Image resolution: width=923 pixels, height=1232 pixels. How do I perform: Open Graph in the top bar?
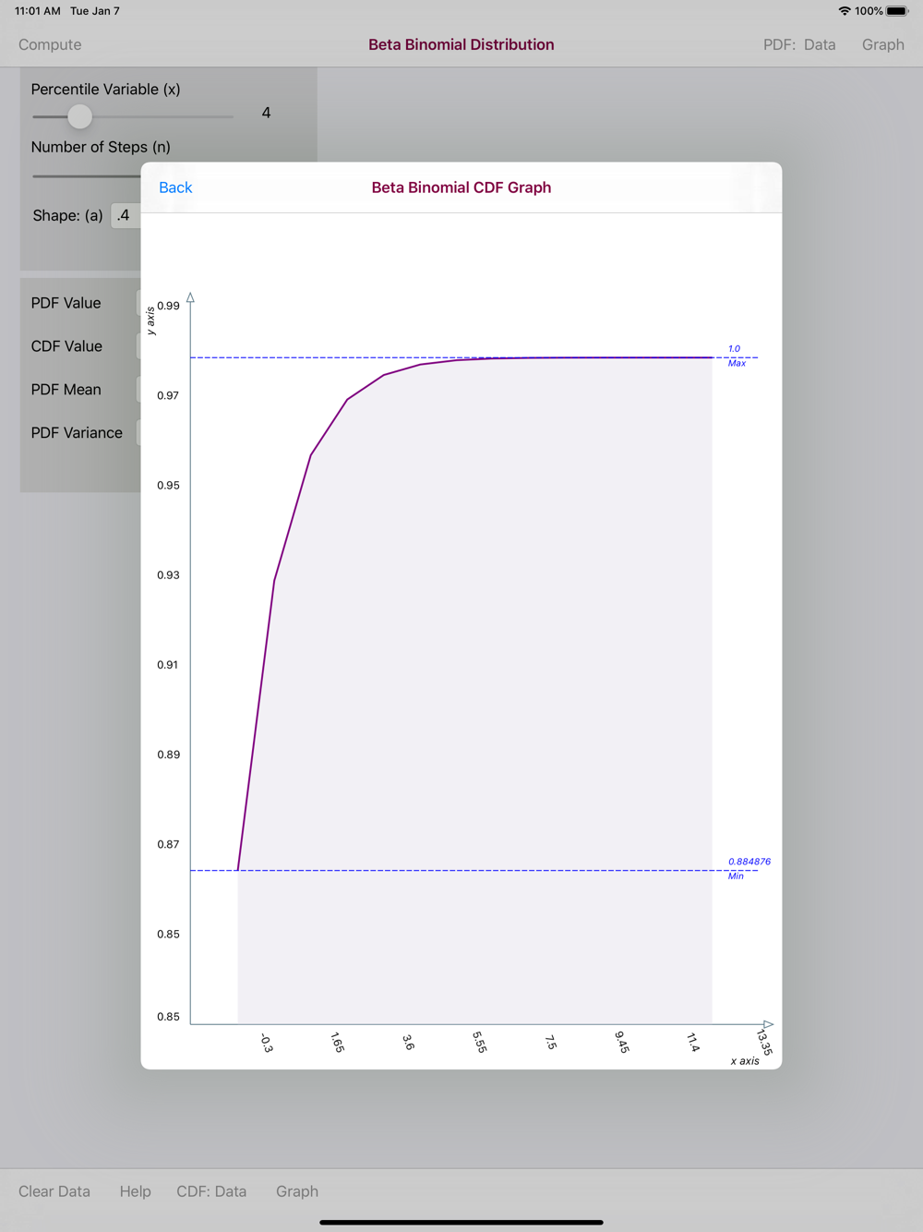point(883,44)
